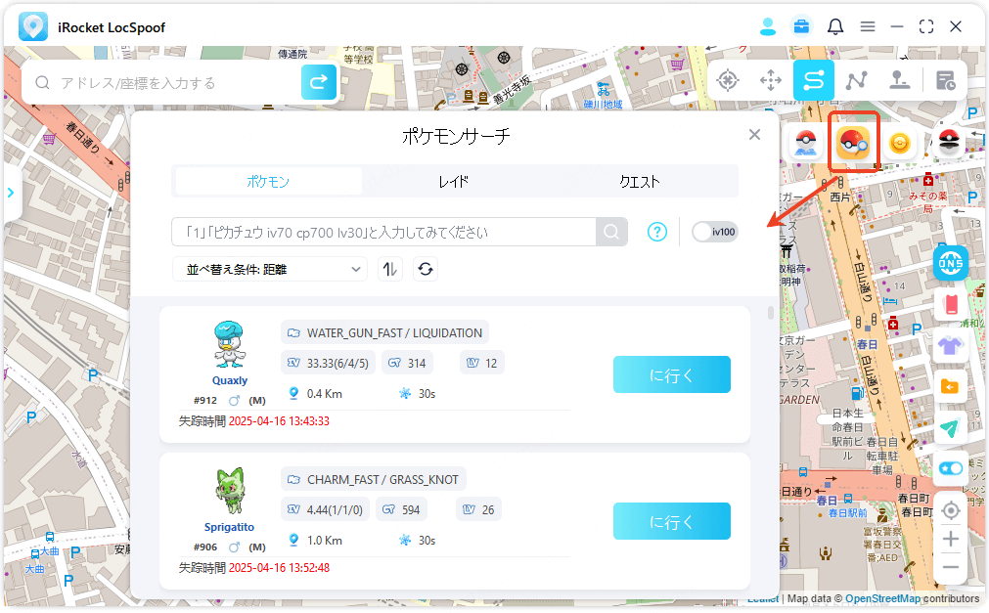
Task: Click the Sprigatito name link
Action: pyautogui.click(x=229, y=527)
